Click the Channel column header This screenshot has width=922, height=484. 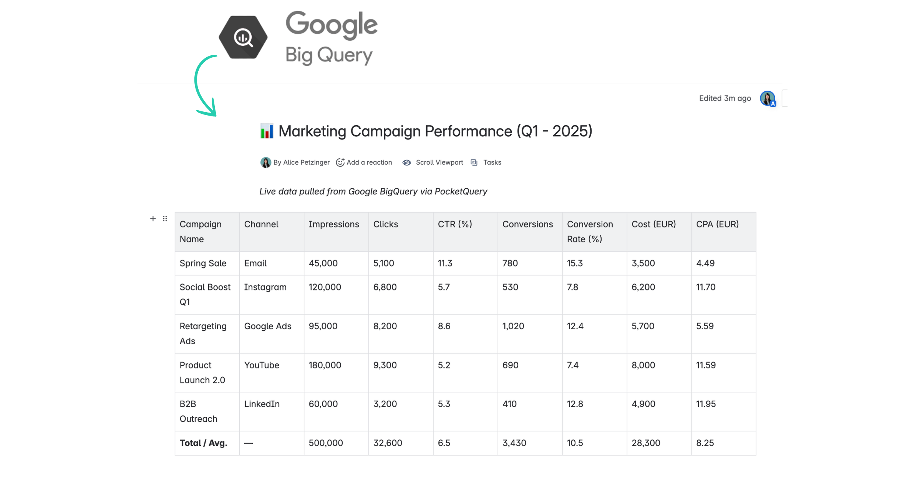click(272, 232)
